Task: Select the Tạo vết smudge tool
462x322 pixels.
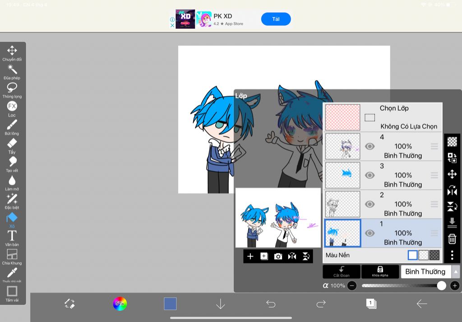Action: (12, 164)
